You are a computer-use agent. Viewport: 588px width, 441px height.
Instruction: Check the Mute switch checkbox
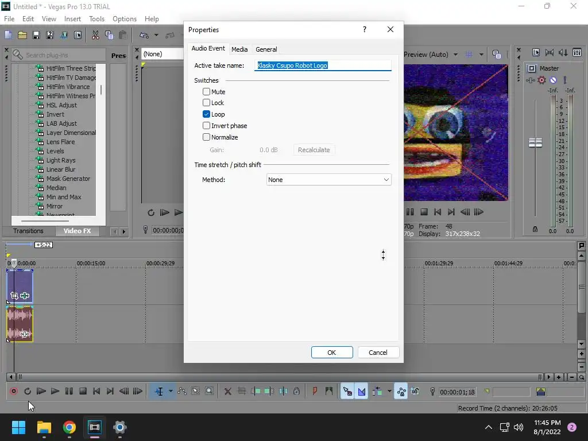(206, 91)
